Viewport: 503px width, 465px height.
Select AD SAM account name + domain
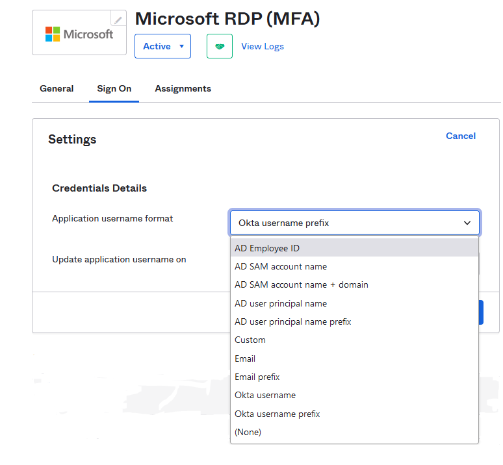(354, 284)
